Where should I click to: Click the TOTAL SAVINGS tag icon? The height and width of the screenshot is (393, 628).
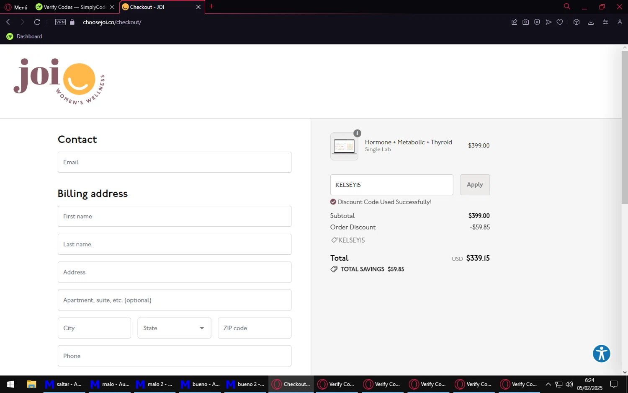334,269
